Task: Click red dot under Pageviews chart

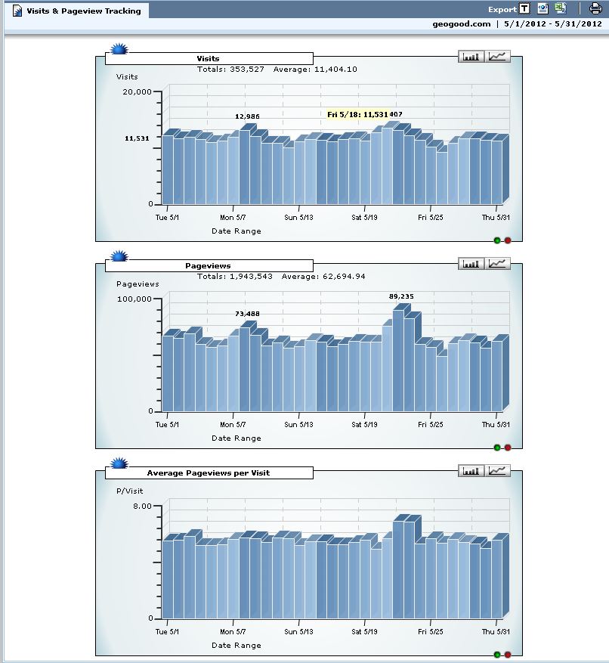Action: coord(508,448)
